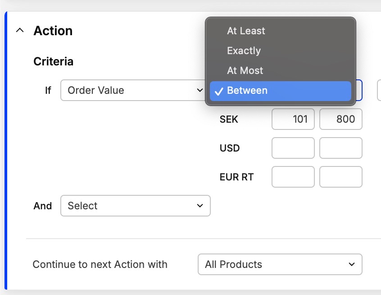
Task: Pick the At Most option
Action: [x=245, y=71]
